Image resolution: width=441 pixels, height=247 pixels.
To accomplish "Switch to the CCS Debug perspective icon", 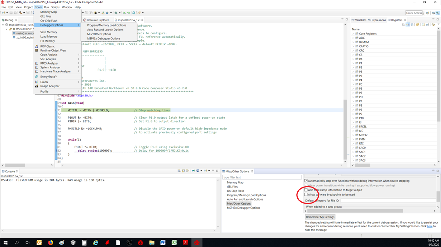I will [437, 13].
